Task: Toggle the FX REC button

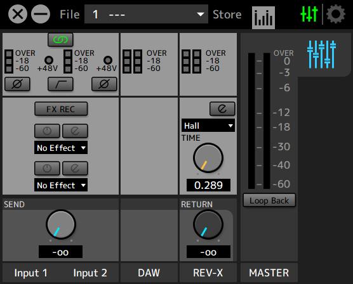Action: 61,109
